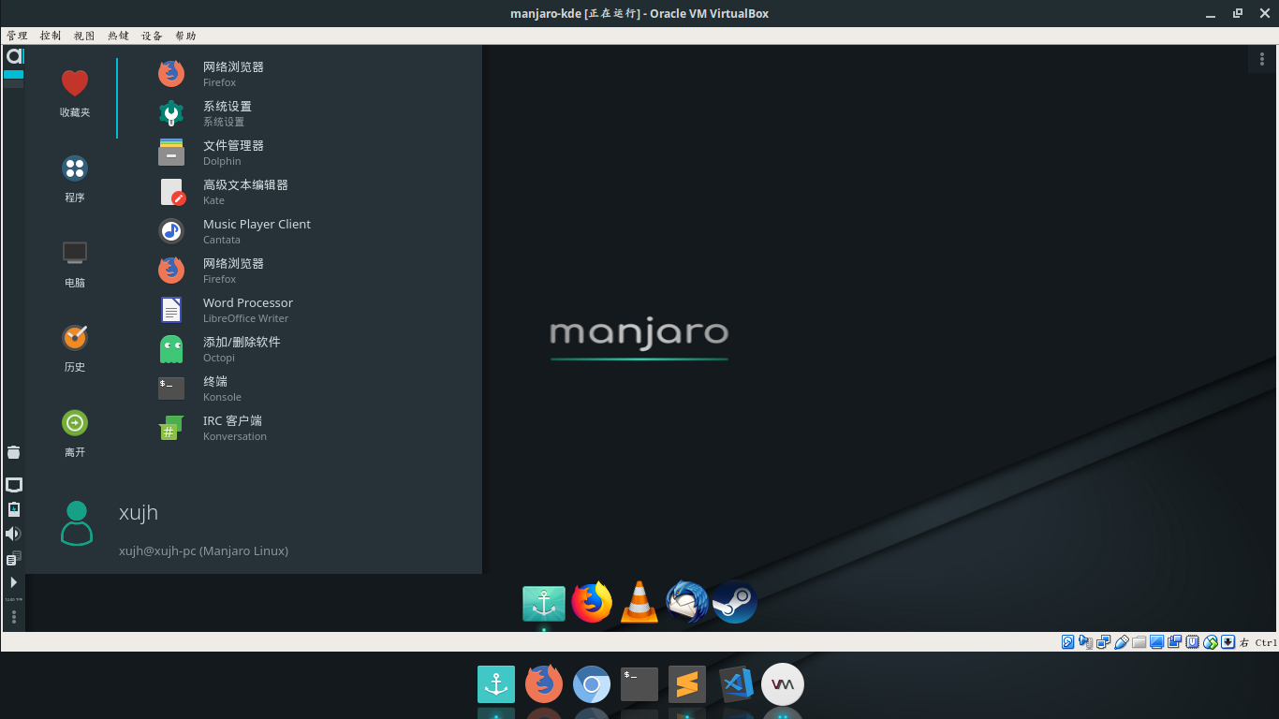Open VirtualBox 控制 menu

point(51,36)
